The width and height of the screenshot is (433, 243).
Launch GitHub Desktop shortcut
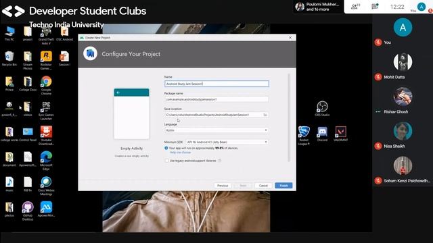pos(28,211)
